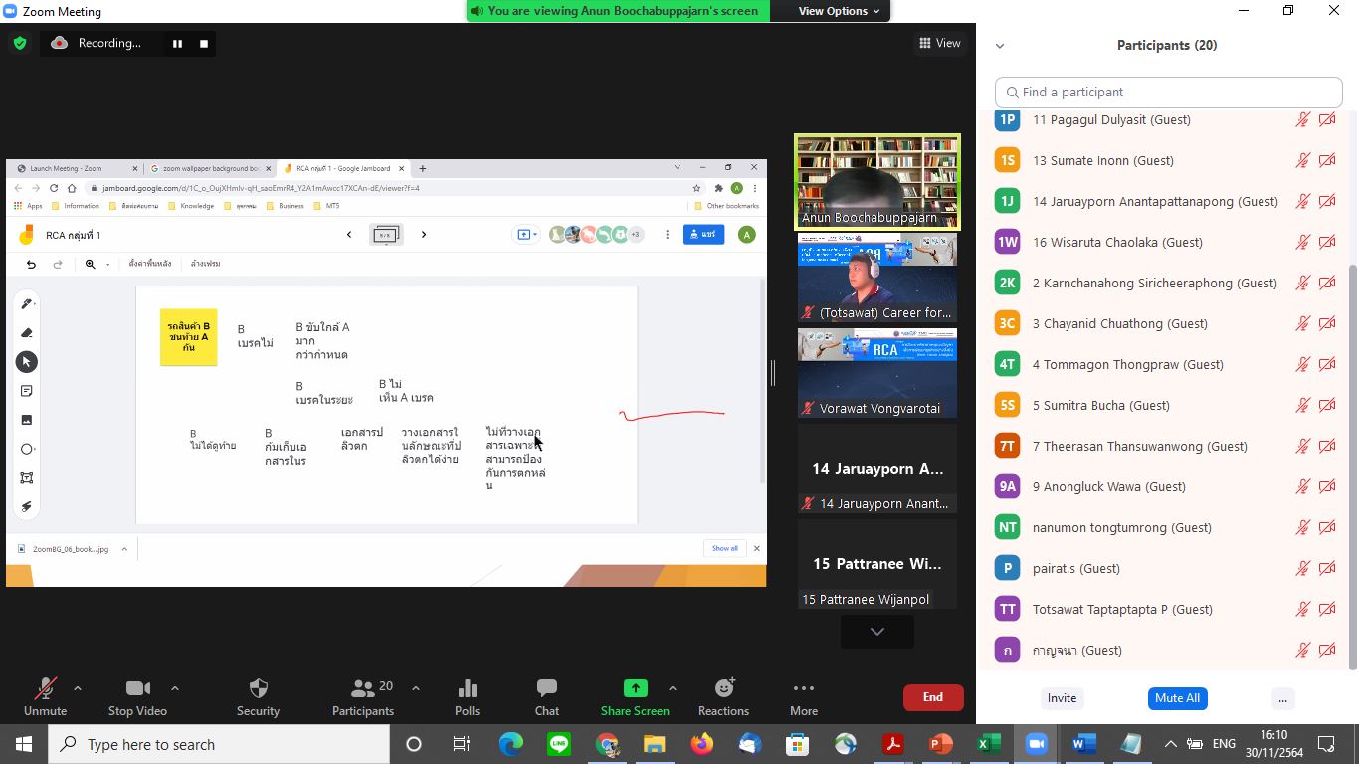Open the Security shield icon
Screen dimensions: 1359x764
tap(258, 689)
